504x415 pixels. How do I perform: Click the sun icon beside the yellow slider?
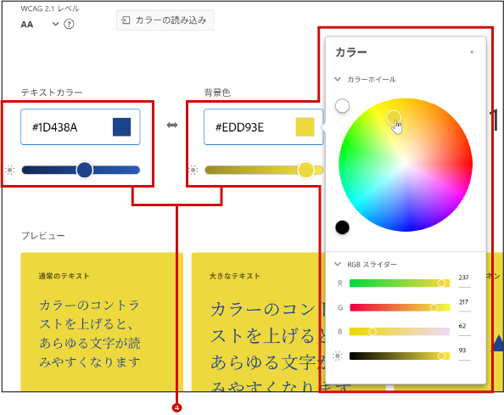[193, 170]
